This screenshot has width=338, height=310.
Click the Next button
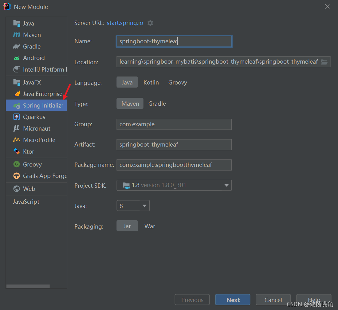pyautogui.click(x=233, y=300)
